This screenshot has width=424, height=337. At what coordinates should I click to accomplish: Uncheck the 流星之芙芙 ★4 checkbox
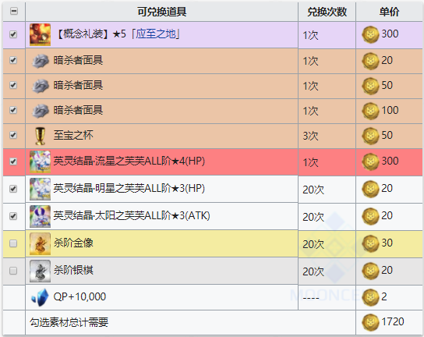coord(13,161)
